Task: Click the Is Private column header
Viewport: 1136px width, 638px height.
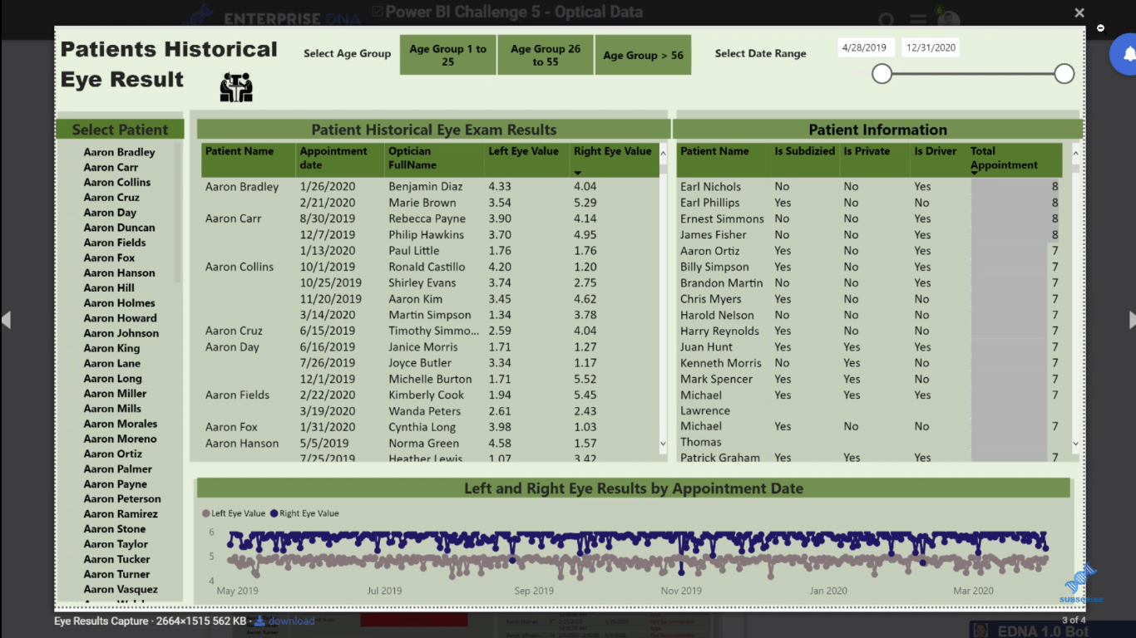Action: point(867,151)
